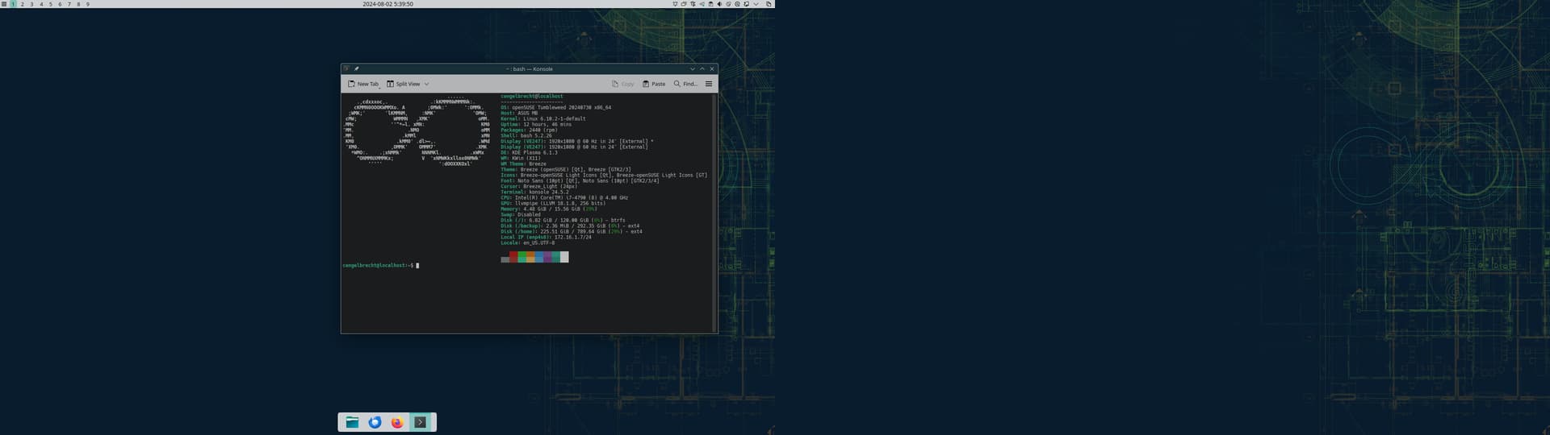Viewport: 1550px width, 435px height.
Task: Switch to virtual desktop 2
Action: coord(22,4)
